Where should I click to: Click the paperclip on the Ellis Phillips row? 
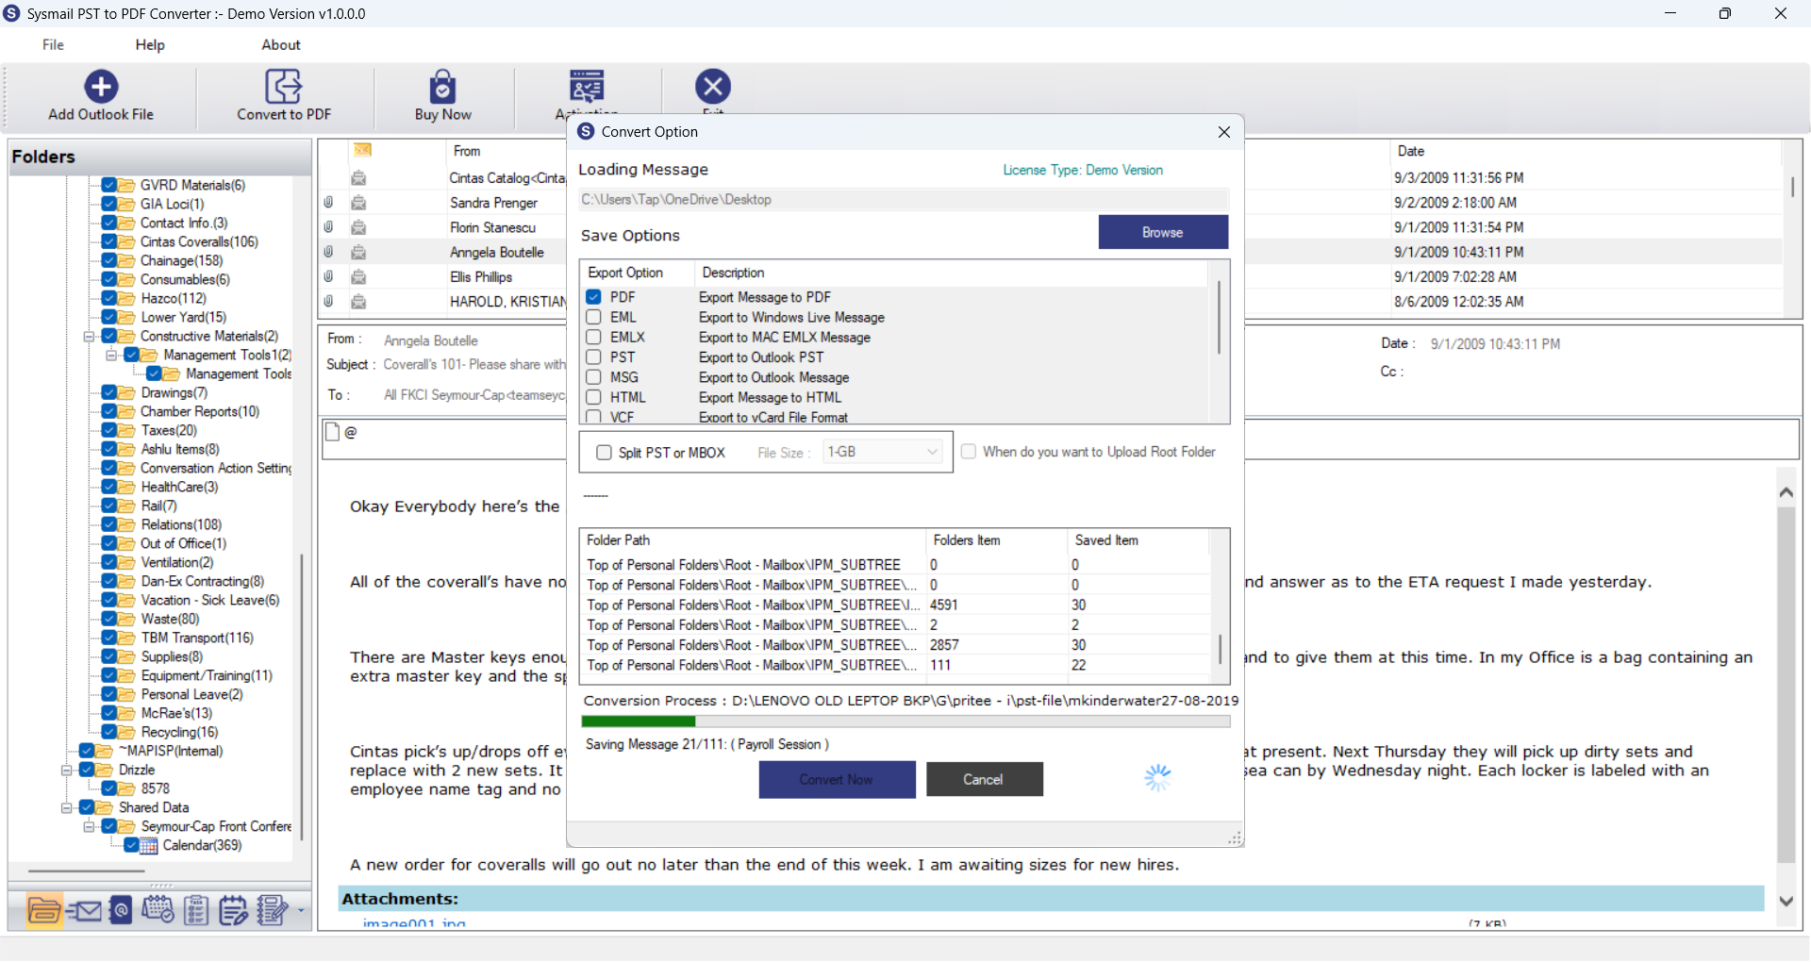328,276
